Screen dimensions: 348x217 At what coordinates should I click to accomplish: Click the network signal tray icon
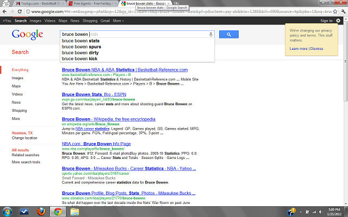[314, 212]
